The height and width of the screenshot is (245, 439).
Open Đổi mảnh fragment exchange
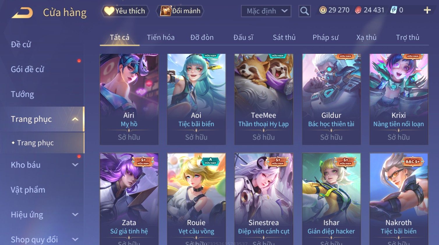click(x=180, y=11)
